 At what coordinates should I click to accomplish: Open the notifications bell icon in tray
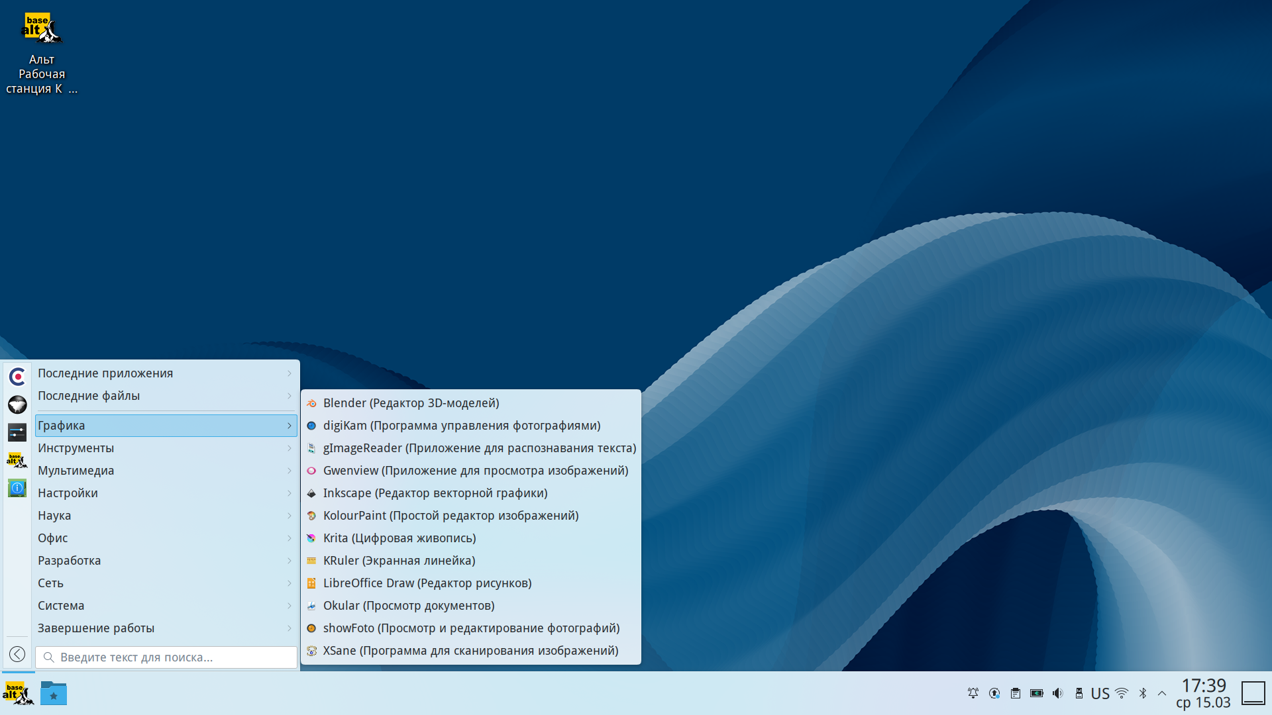pyautogui.click(x=973, y=693)
